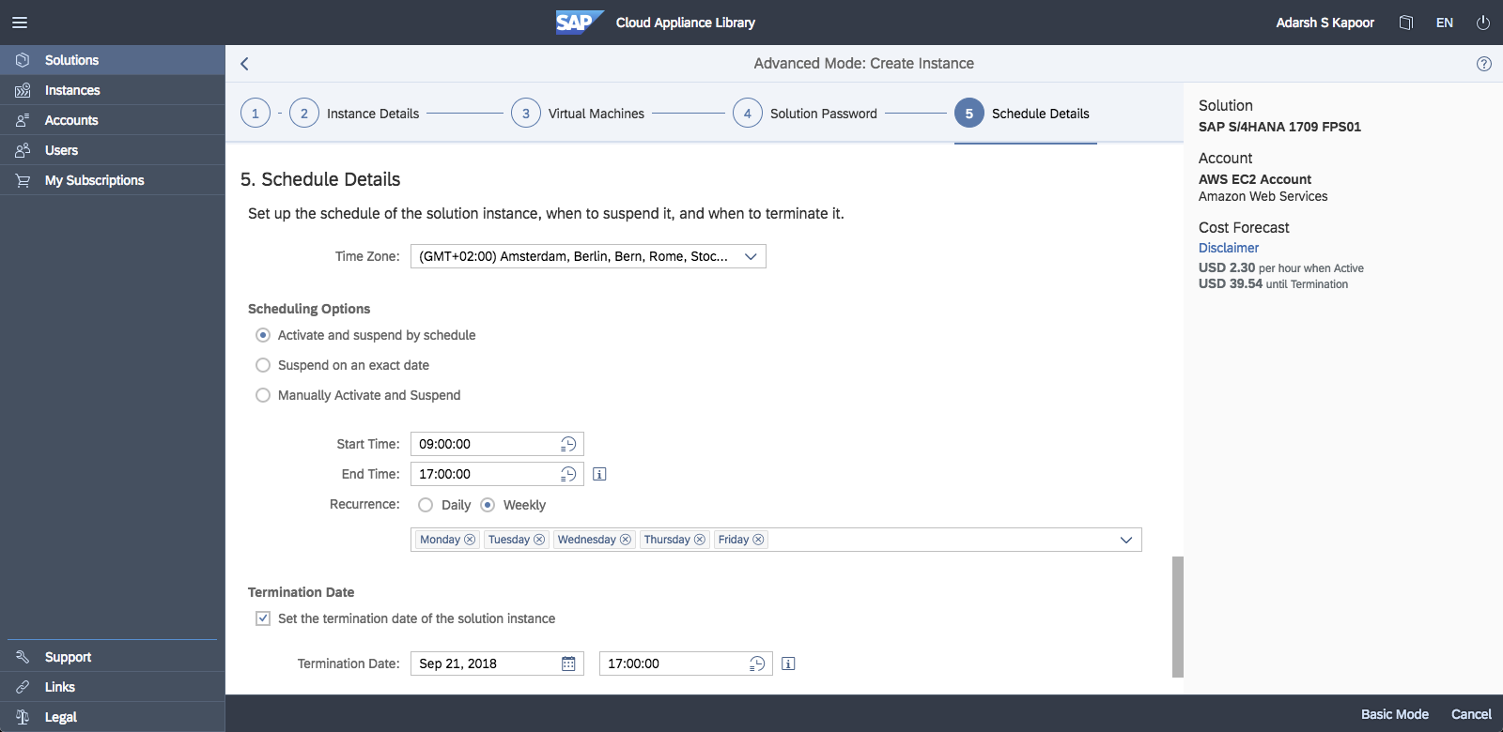The width and height of the screenshot is (1503, 732).
Task: Remove Monday from recurrence days
Action: coord(470,540)
